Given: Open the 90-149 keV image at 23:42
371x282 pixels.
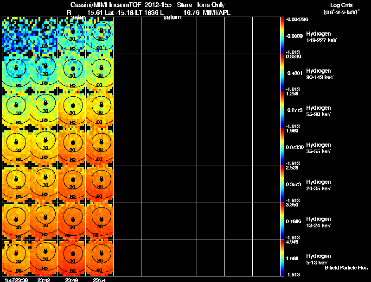Looking at the screenshot, I should click(44, 72).
